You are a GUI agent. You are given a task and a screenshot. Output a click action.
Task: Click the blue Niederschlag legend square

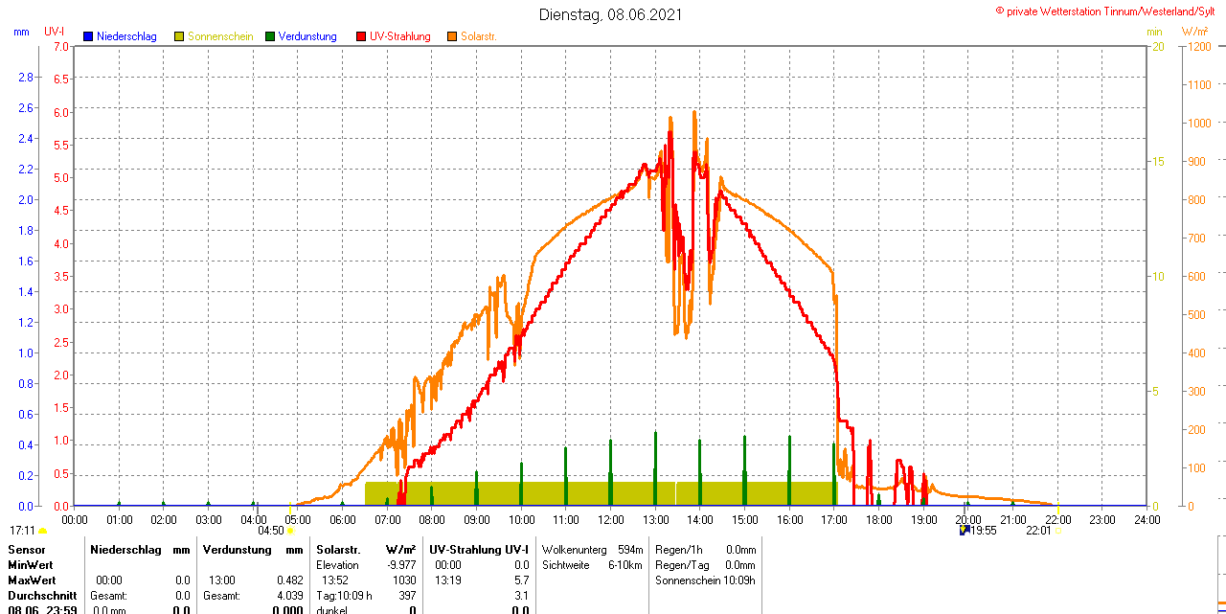coord(88,36)
